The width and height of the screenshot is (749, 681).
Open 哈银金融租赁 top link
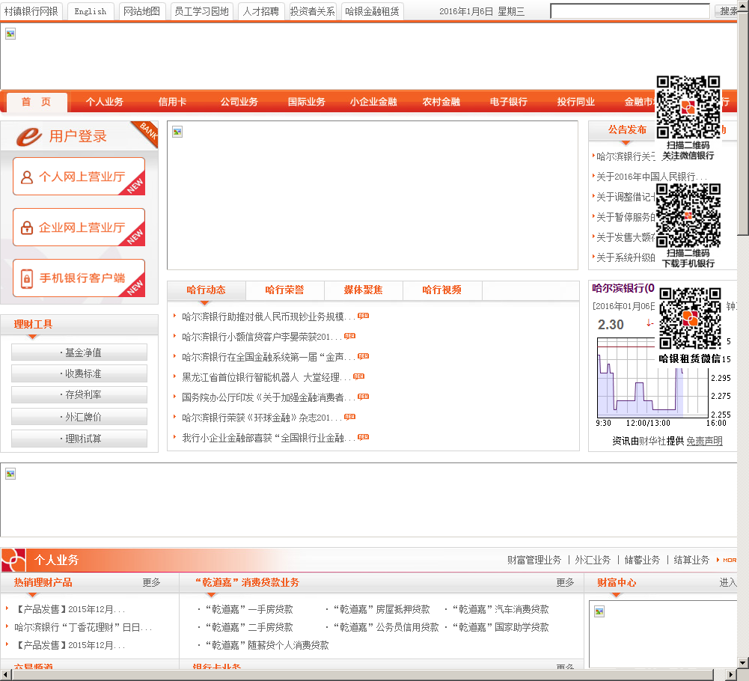[372, 11]
